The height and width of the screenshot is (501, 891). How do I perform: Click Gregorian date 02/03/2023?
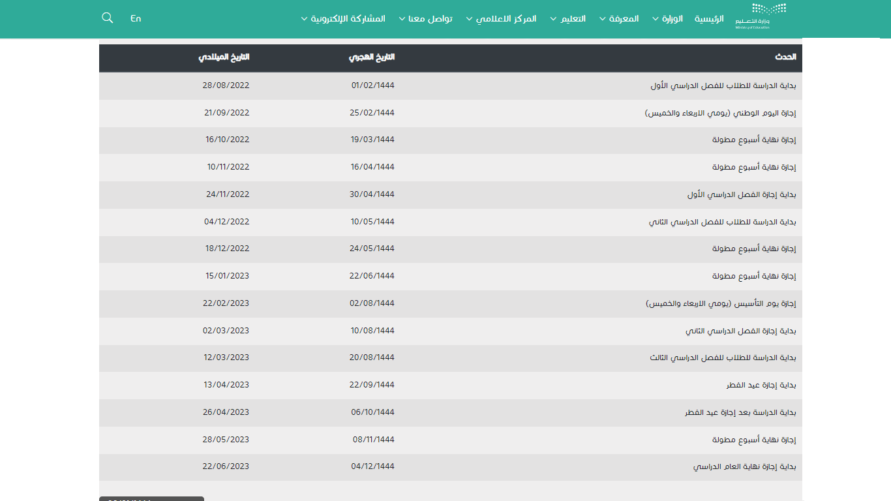click(226, 331)
